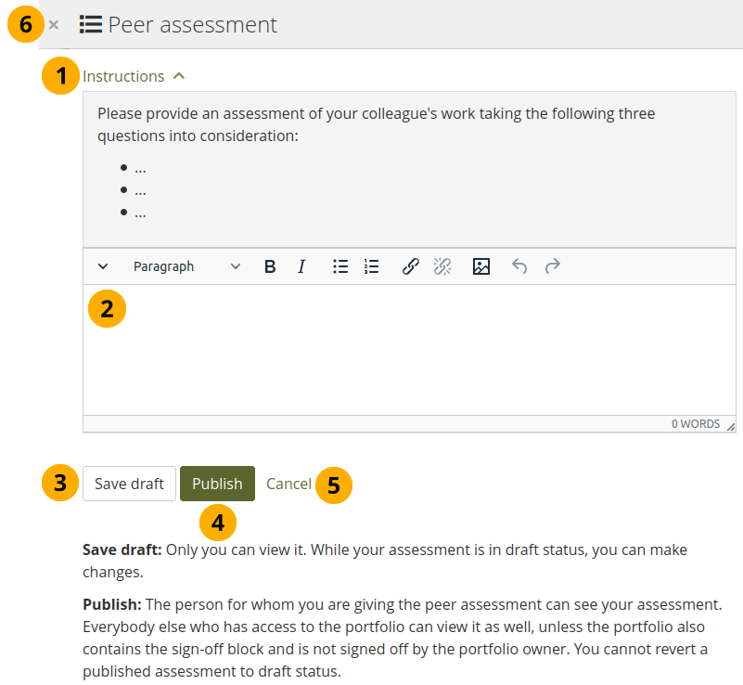Toggle bold formatting in editor toolbar
This screenshot has height=685, width=743.
point(270,266)
